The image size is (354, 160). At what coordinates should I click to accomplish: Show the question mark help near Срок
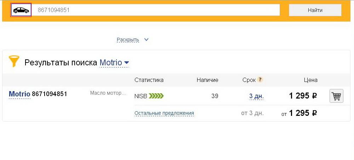coord(260,80)
